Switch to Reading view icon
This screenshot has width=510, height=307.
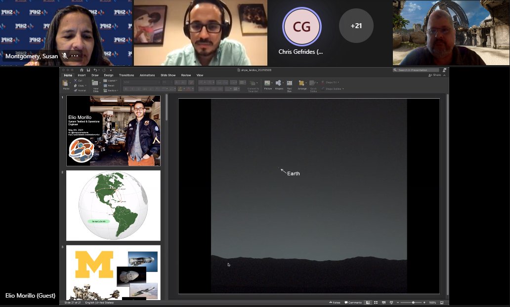click(x=384, y=303)
